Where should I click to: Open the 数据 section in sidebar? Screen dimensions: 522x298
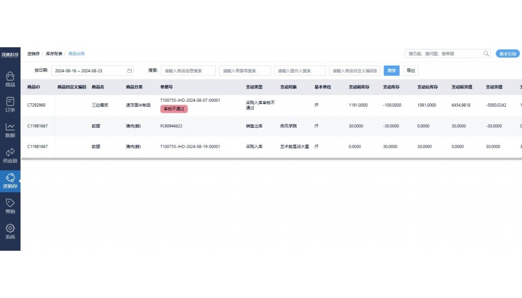tap(10, 130)
